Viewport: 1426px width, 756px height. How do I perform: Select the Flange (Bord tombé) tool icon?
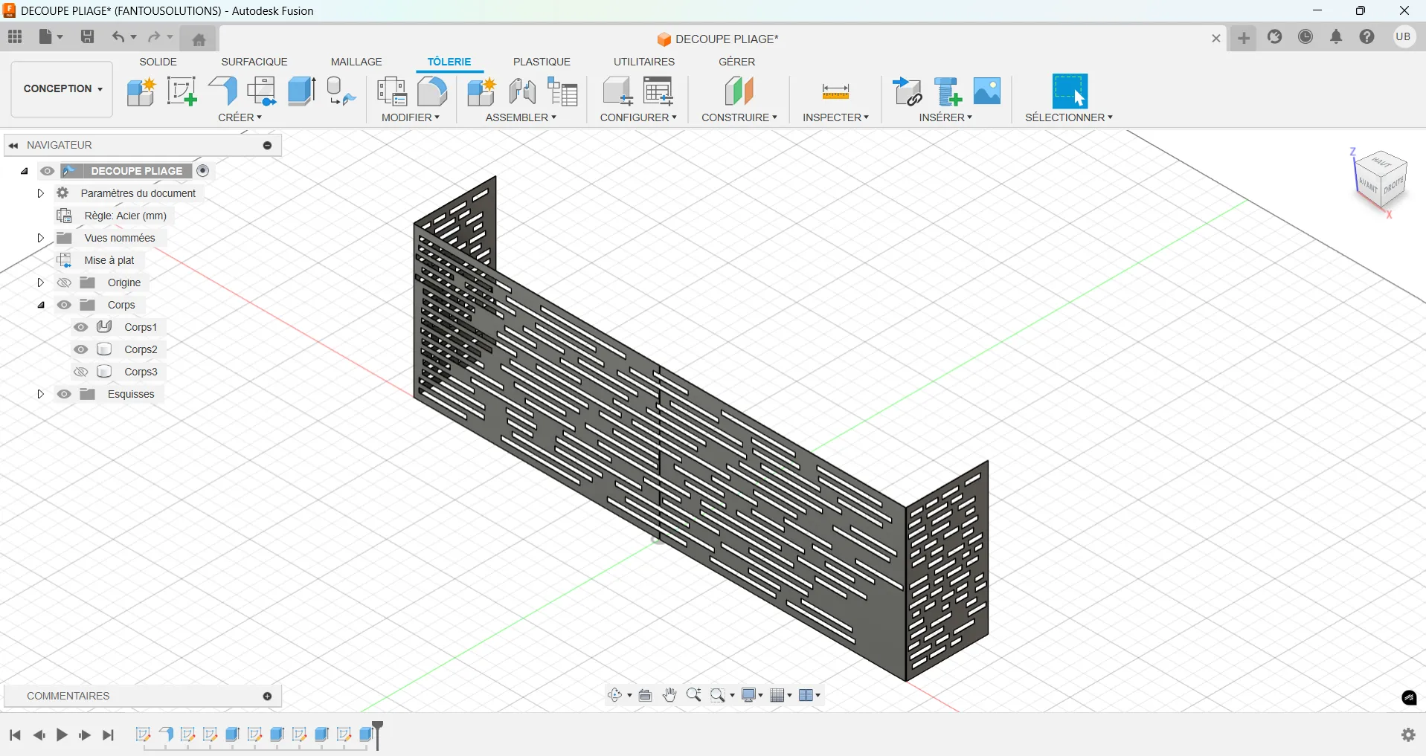tap(222, 91)
